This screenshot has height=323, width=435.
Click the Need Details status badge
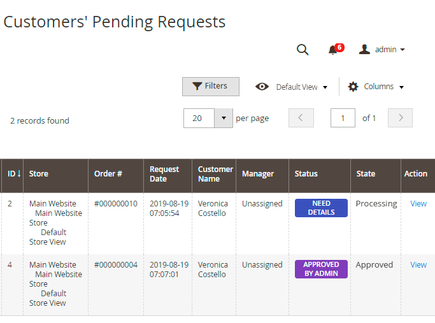(321, 208)
